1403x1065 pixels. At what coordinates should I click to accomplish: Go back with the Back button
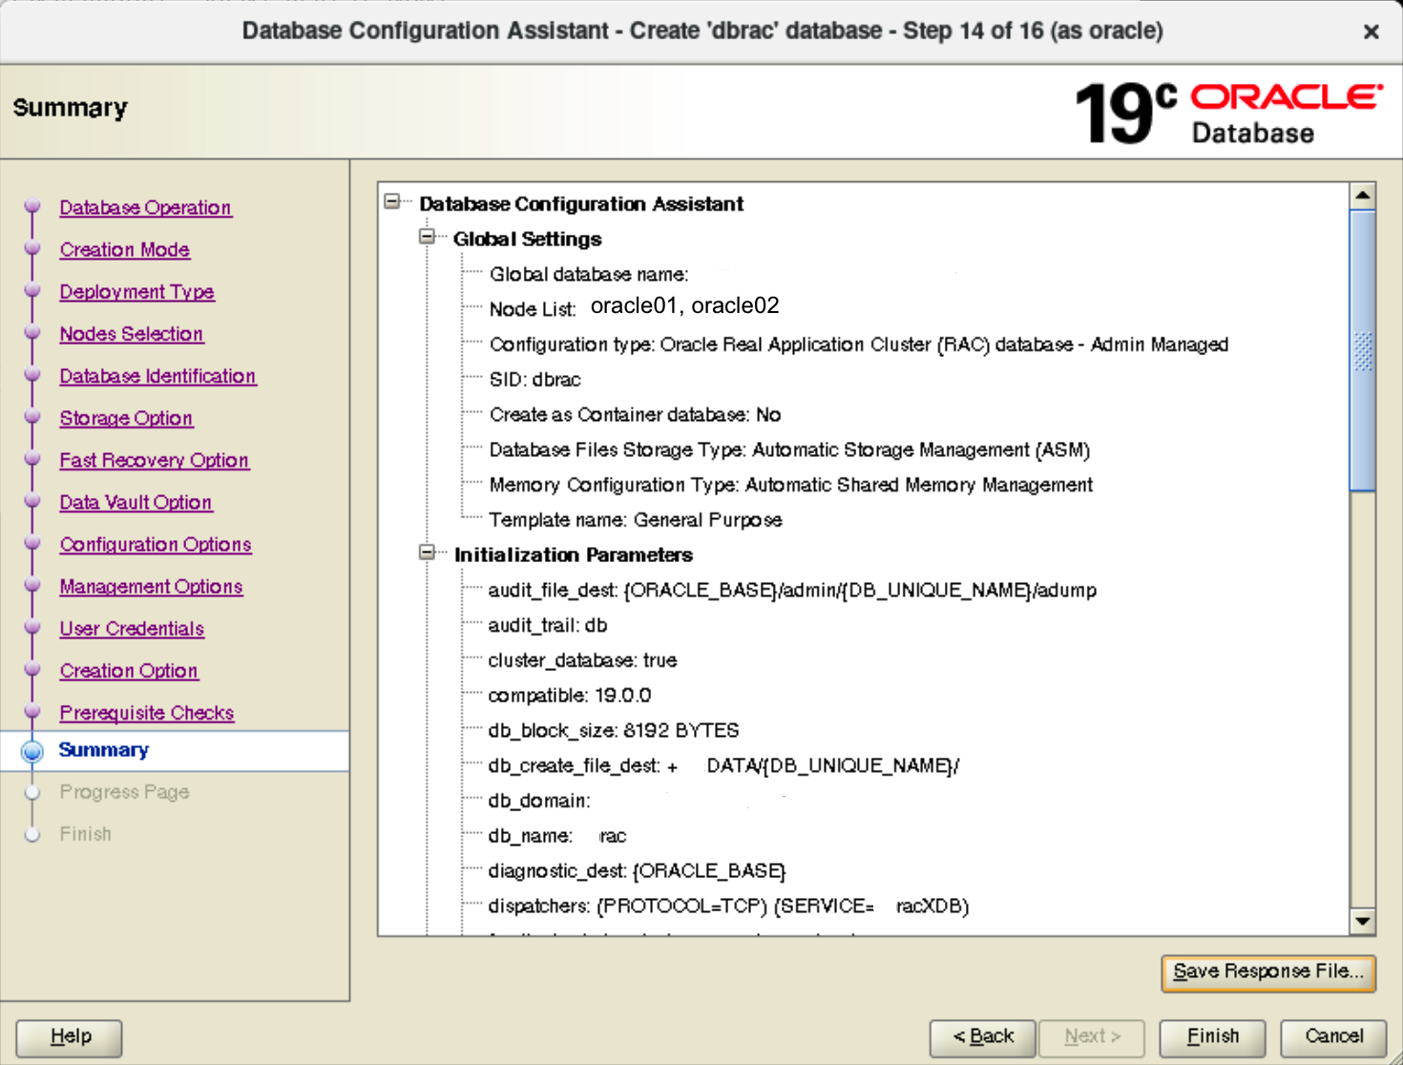(983, 1037)
